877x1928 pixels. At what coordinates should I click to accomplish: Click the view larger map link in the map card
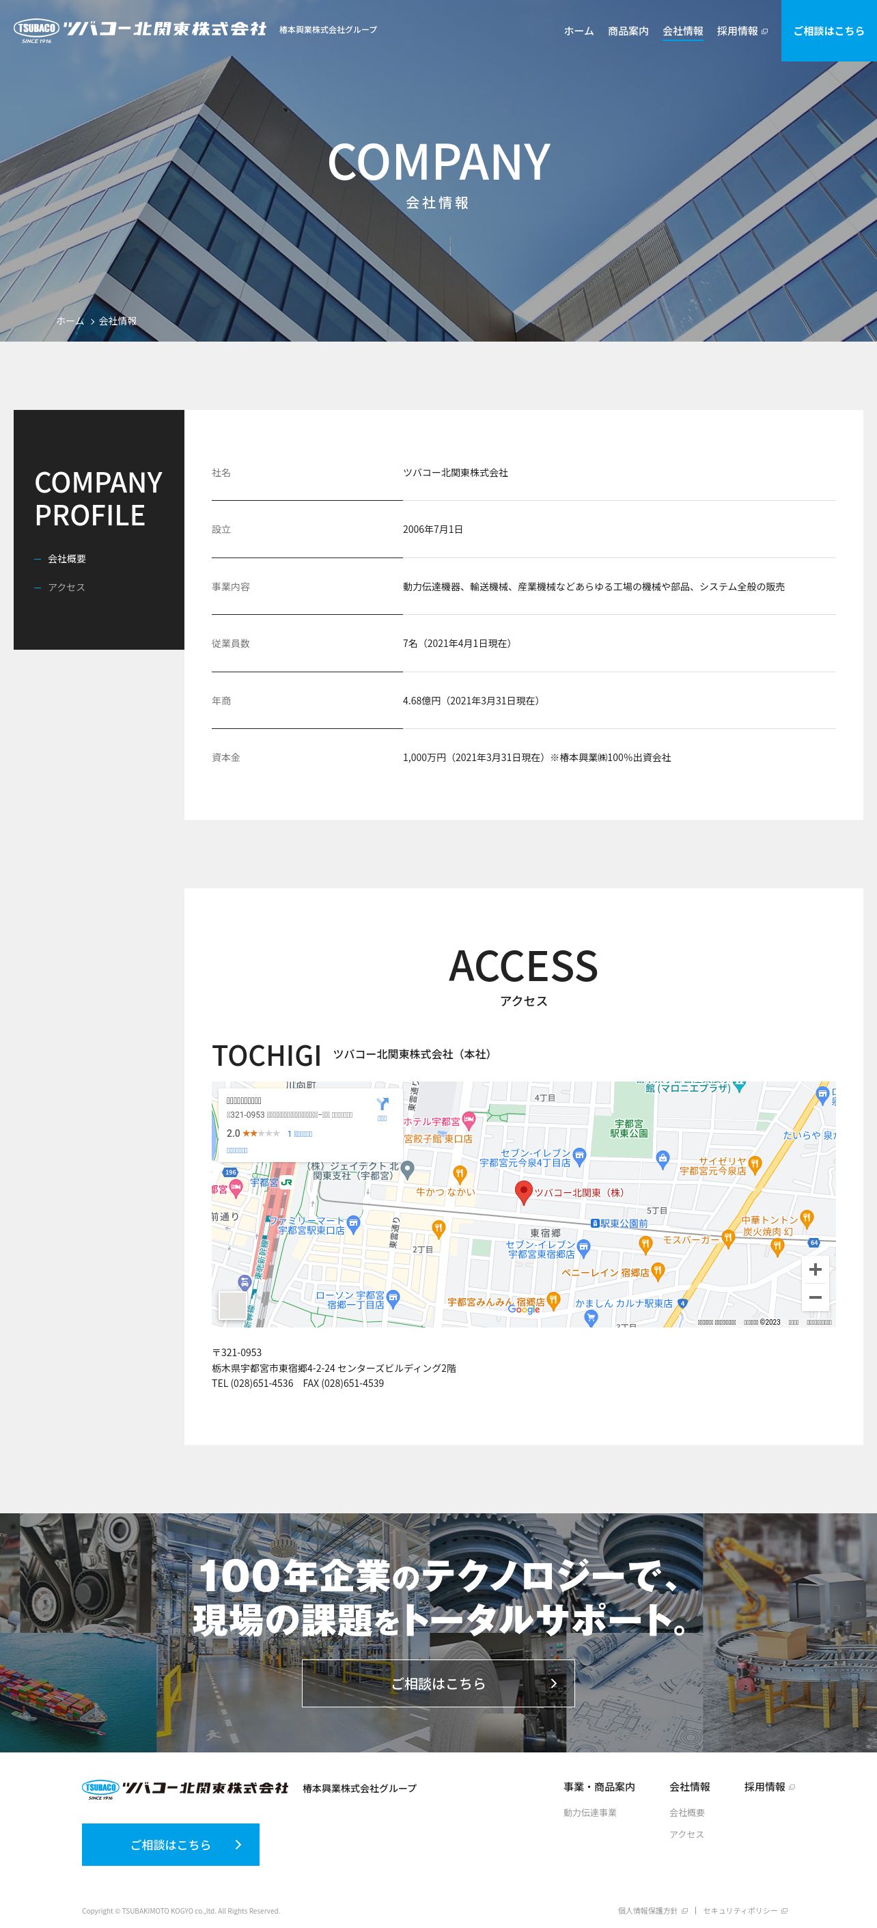tap(237, 1151)
